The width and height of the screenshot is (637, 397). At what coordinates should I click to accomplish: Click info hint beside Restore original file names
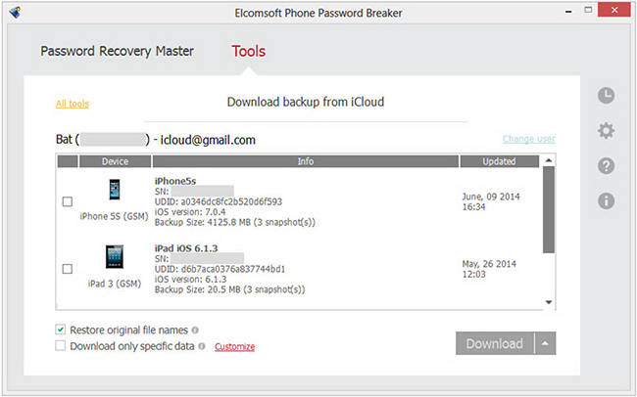pos(195,330)
